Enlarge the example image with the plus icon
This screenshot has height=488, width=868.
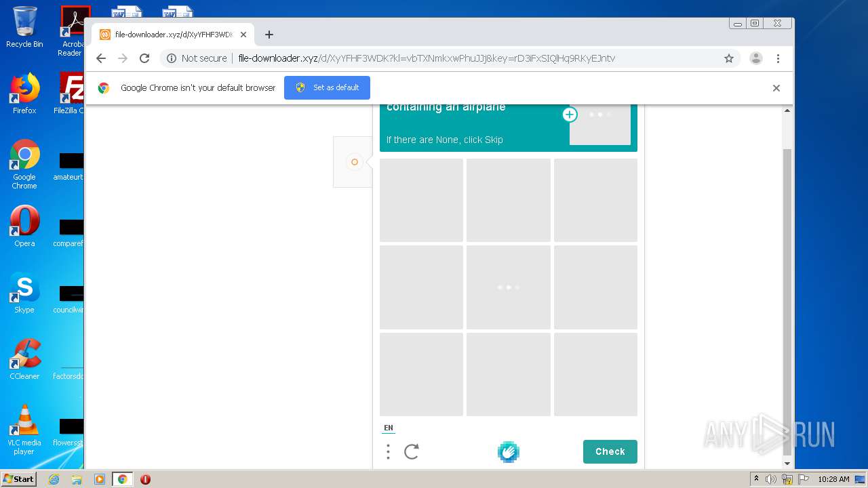point(570,115)
